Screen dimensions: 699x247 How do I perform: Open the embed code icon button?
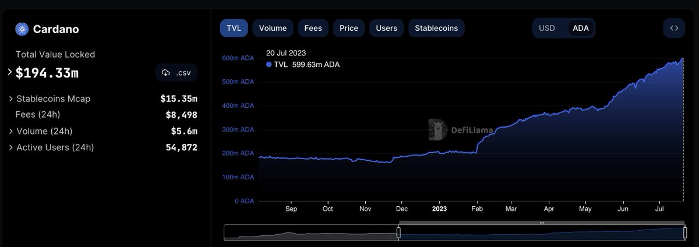674,28
